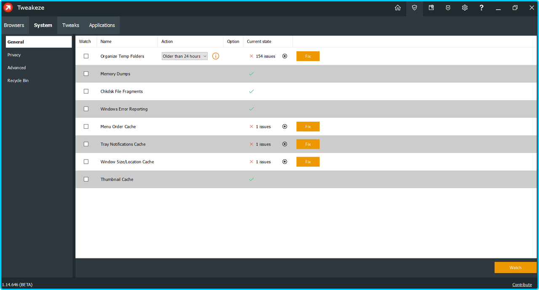Open the help question mark icon
Screen dimensions: 539x290
coord(481,8)
